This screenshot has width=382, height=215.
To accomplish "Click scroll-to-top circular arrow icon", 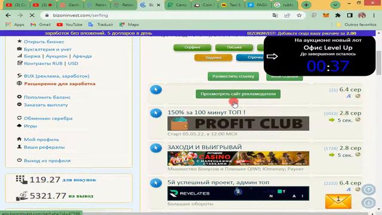I will [x=368, y=190].
